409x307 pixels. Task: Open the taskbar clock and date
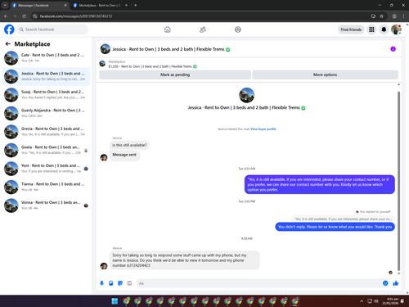(x=390, y=301)
